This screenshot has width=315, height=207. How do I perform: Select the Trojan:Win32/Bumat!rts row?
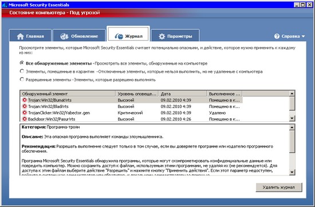[131, 100]
